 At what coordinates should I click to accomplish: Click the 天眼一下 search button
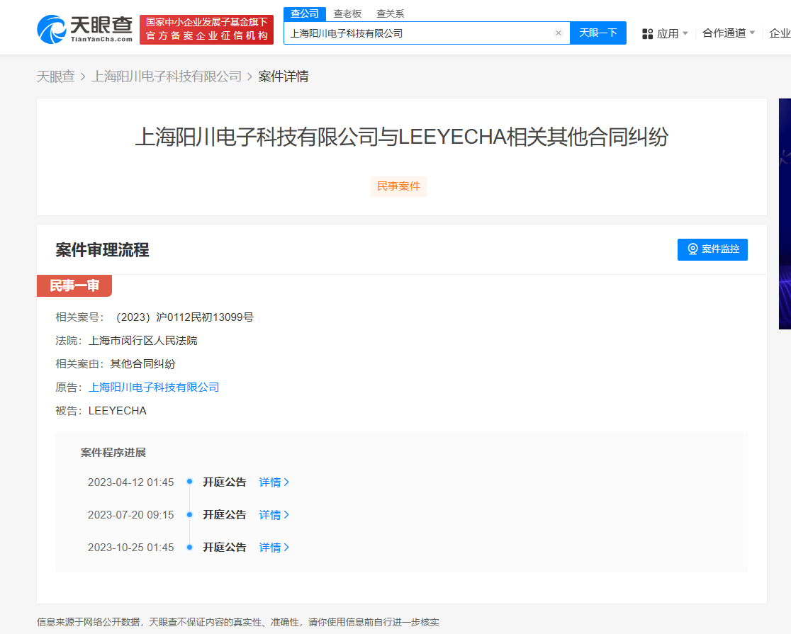point(598,33)
